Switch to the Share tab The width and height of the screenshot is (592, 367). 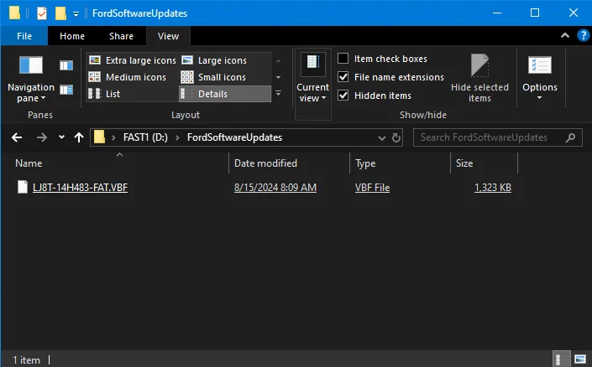coord(121,36)
